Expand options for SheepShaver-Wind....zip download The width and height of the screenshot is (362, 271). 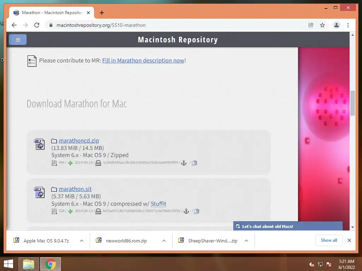(x=246, y=241)
